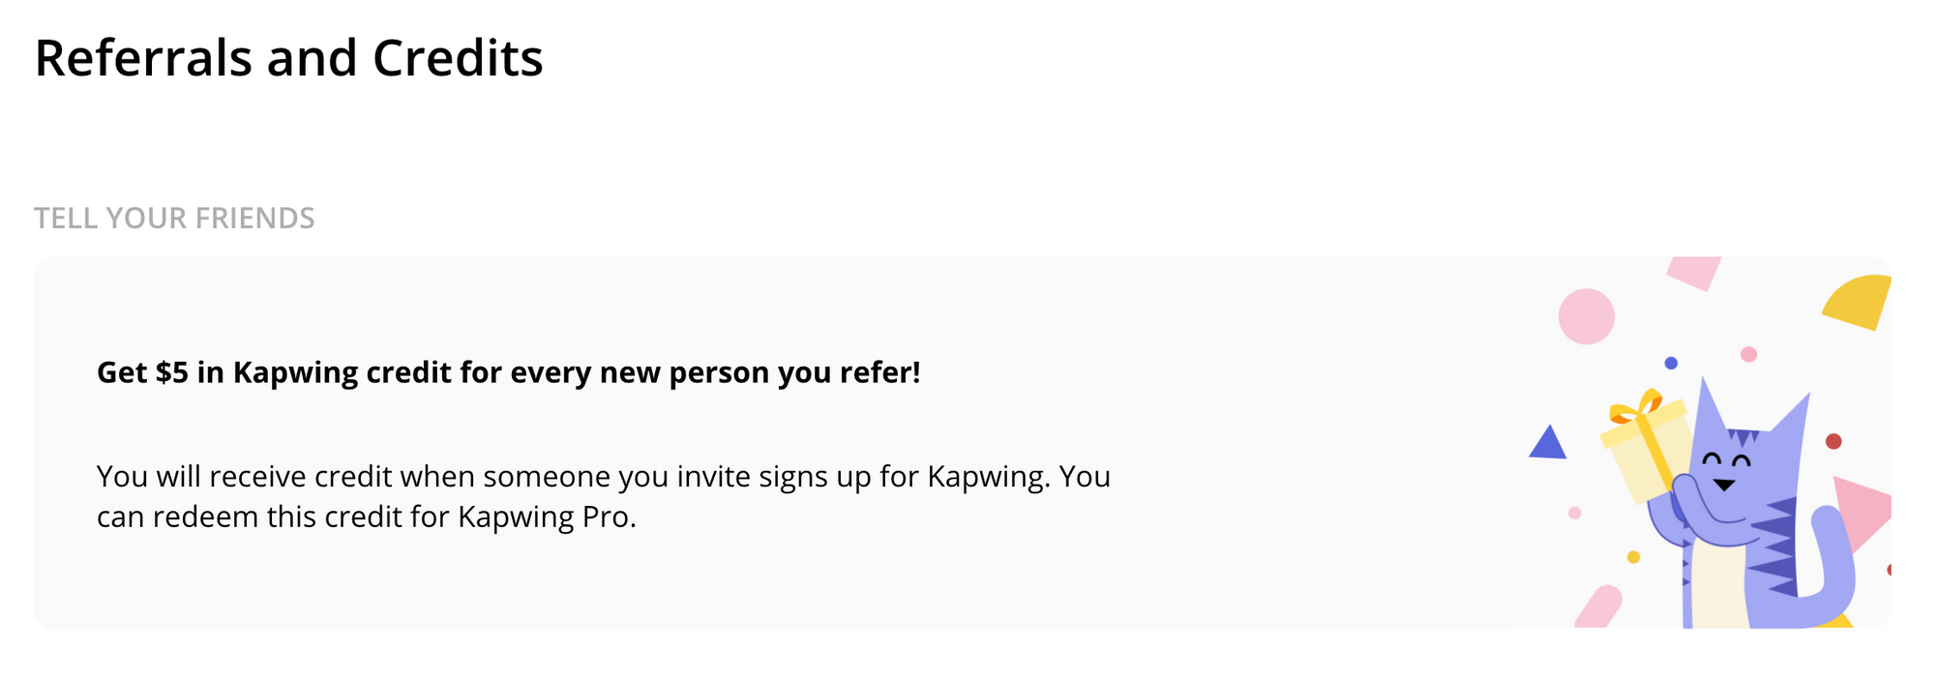Click the pink quadrilateral at the card's top edge

(1695, 270)
